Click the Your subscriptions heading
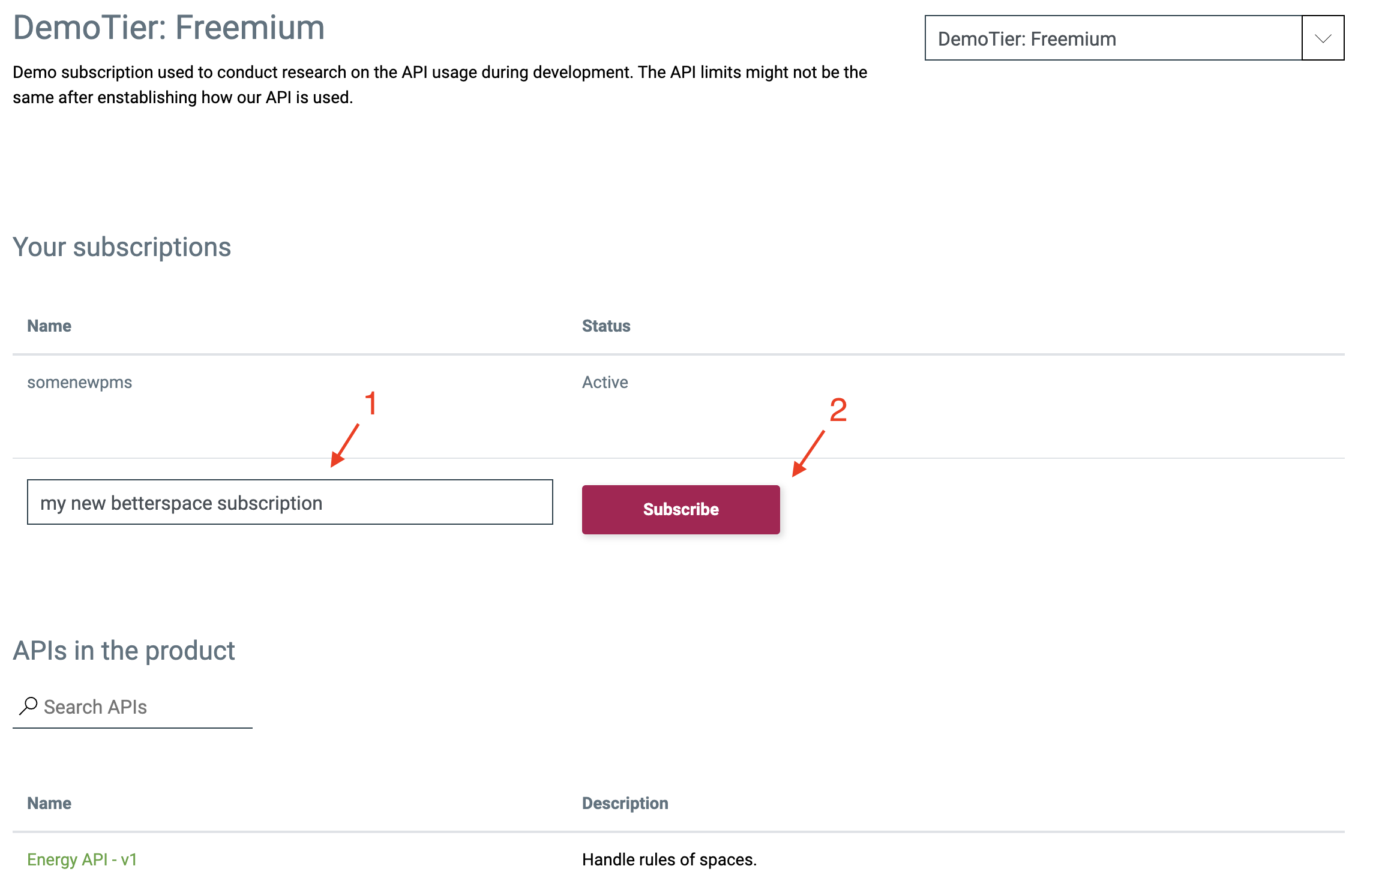 coord(122,247)
